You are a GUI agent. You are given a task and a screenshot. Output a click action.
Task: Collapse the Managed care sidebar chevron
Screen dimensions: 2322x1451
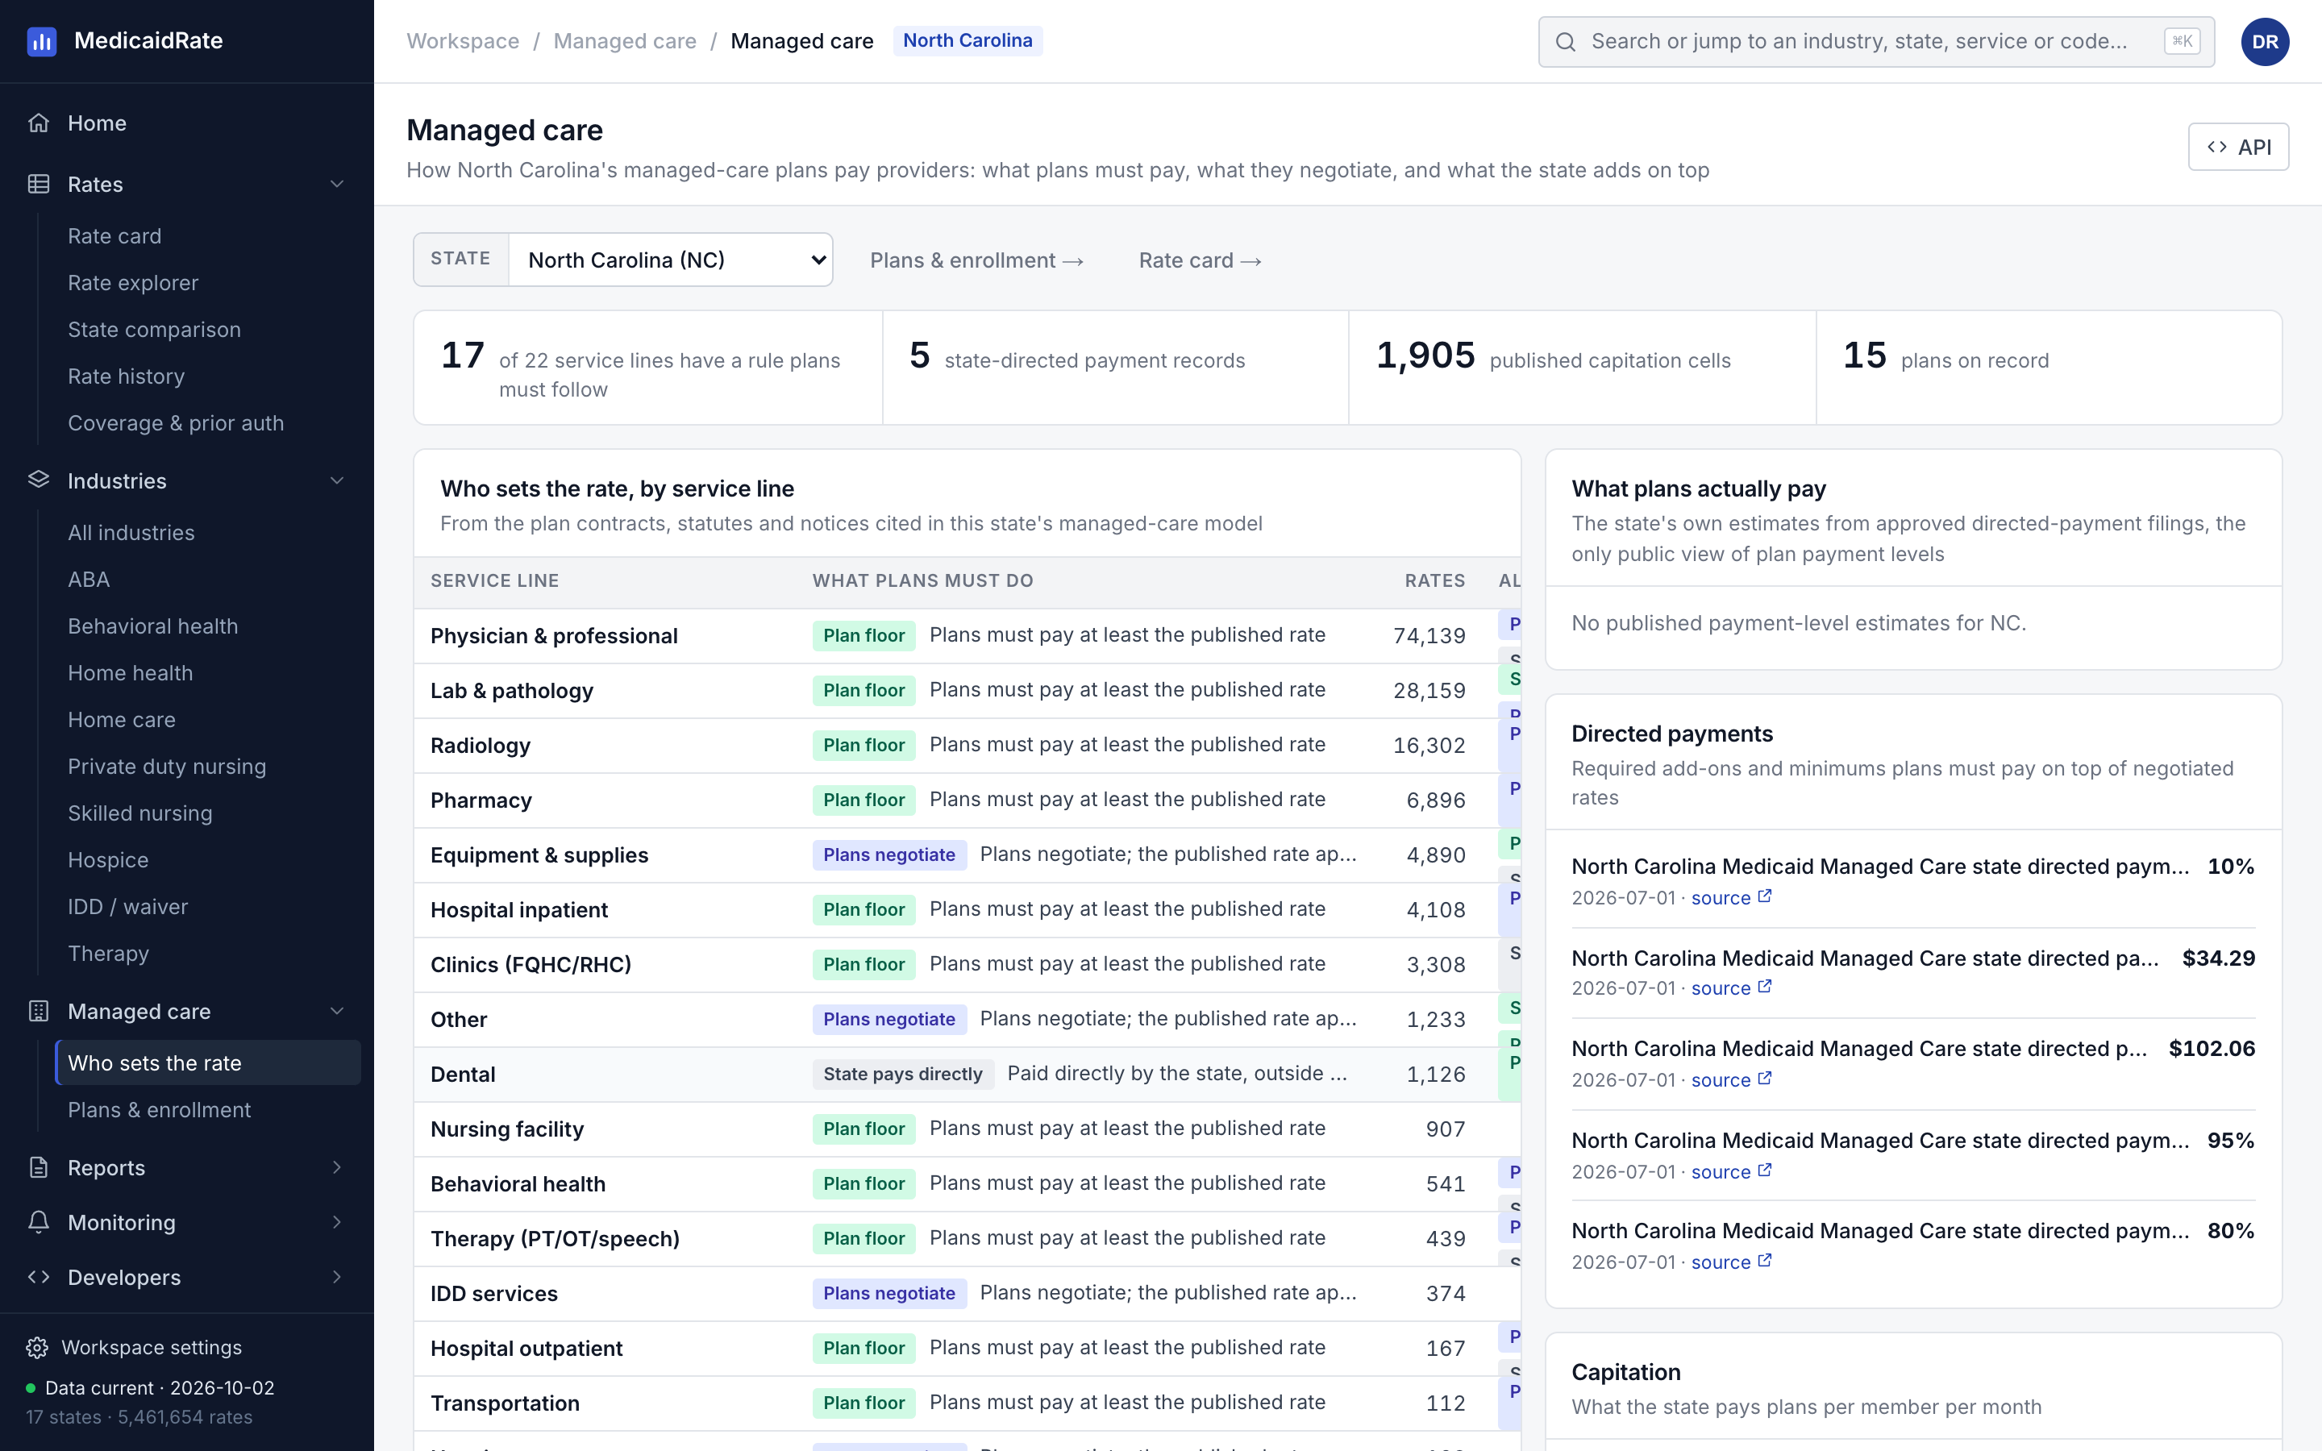pyautogui.click(x=337, y=1011)
